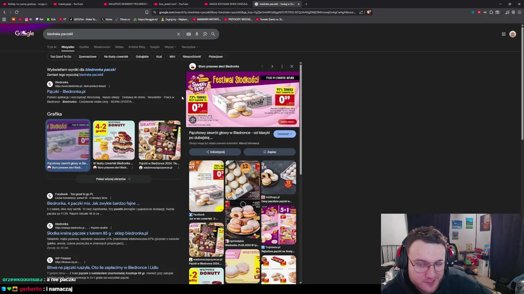Select the Pączkowy zawrót głowy image thumbnail
Image resolution: width=524 pixels, height=294 pixels.
68,145
